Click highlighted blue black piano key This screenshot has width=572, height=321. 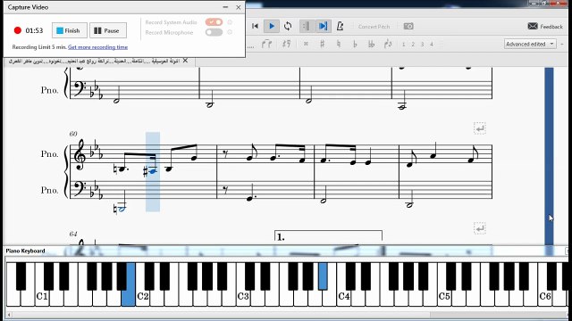tap(323, 276)
